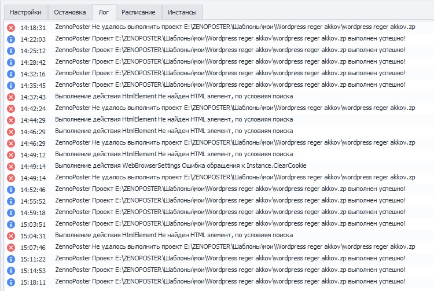The width and height of the screenshot is (434, 291).
Task: Select the 14:44:29 HtmlElement error message
Action: point(174,120)
